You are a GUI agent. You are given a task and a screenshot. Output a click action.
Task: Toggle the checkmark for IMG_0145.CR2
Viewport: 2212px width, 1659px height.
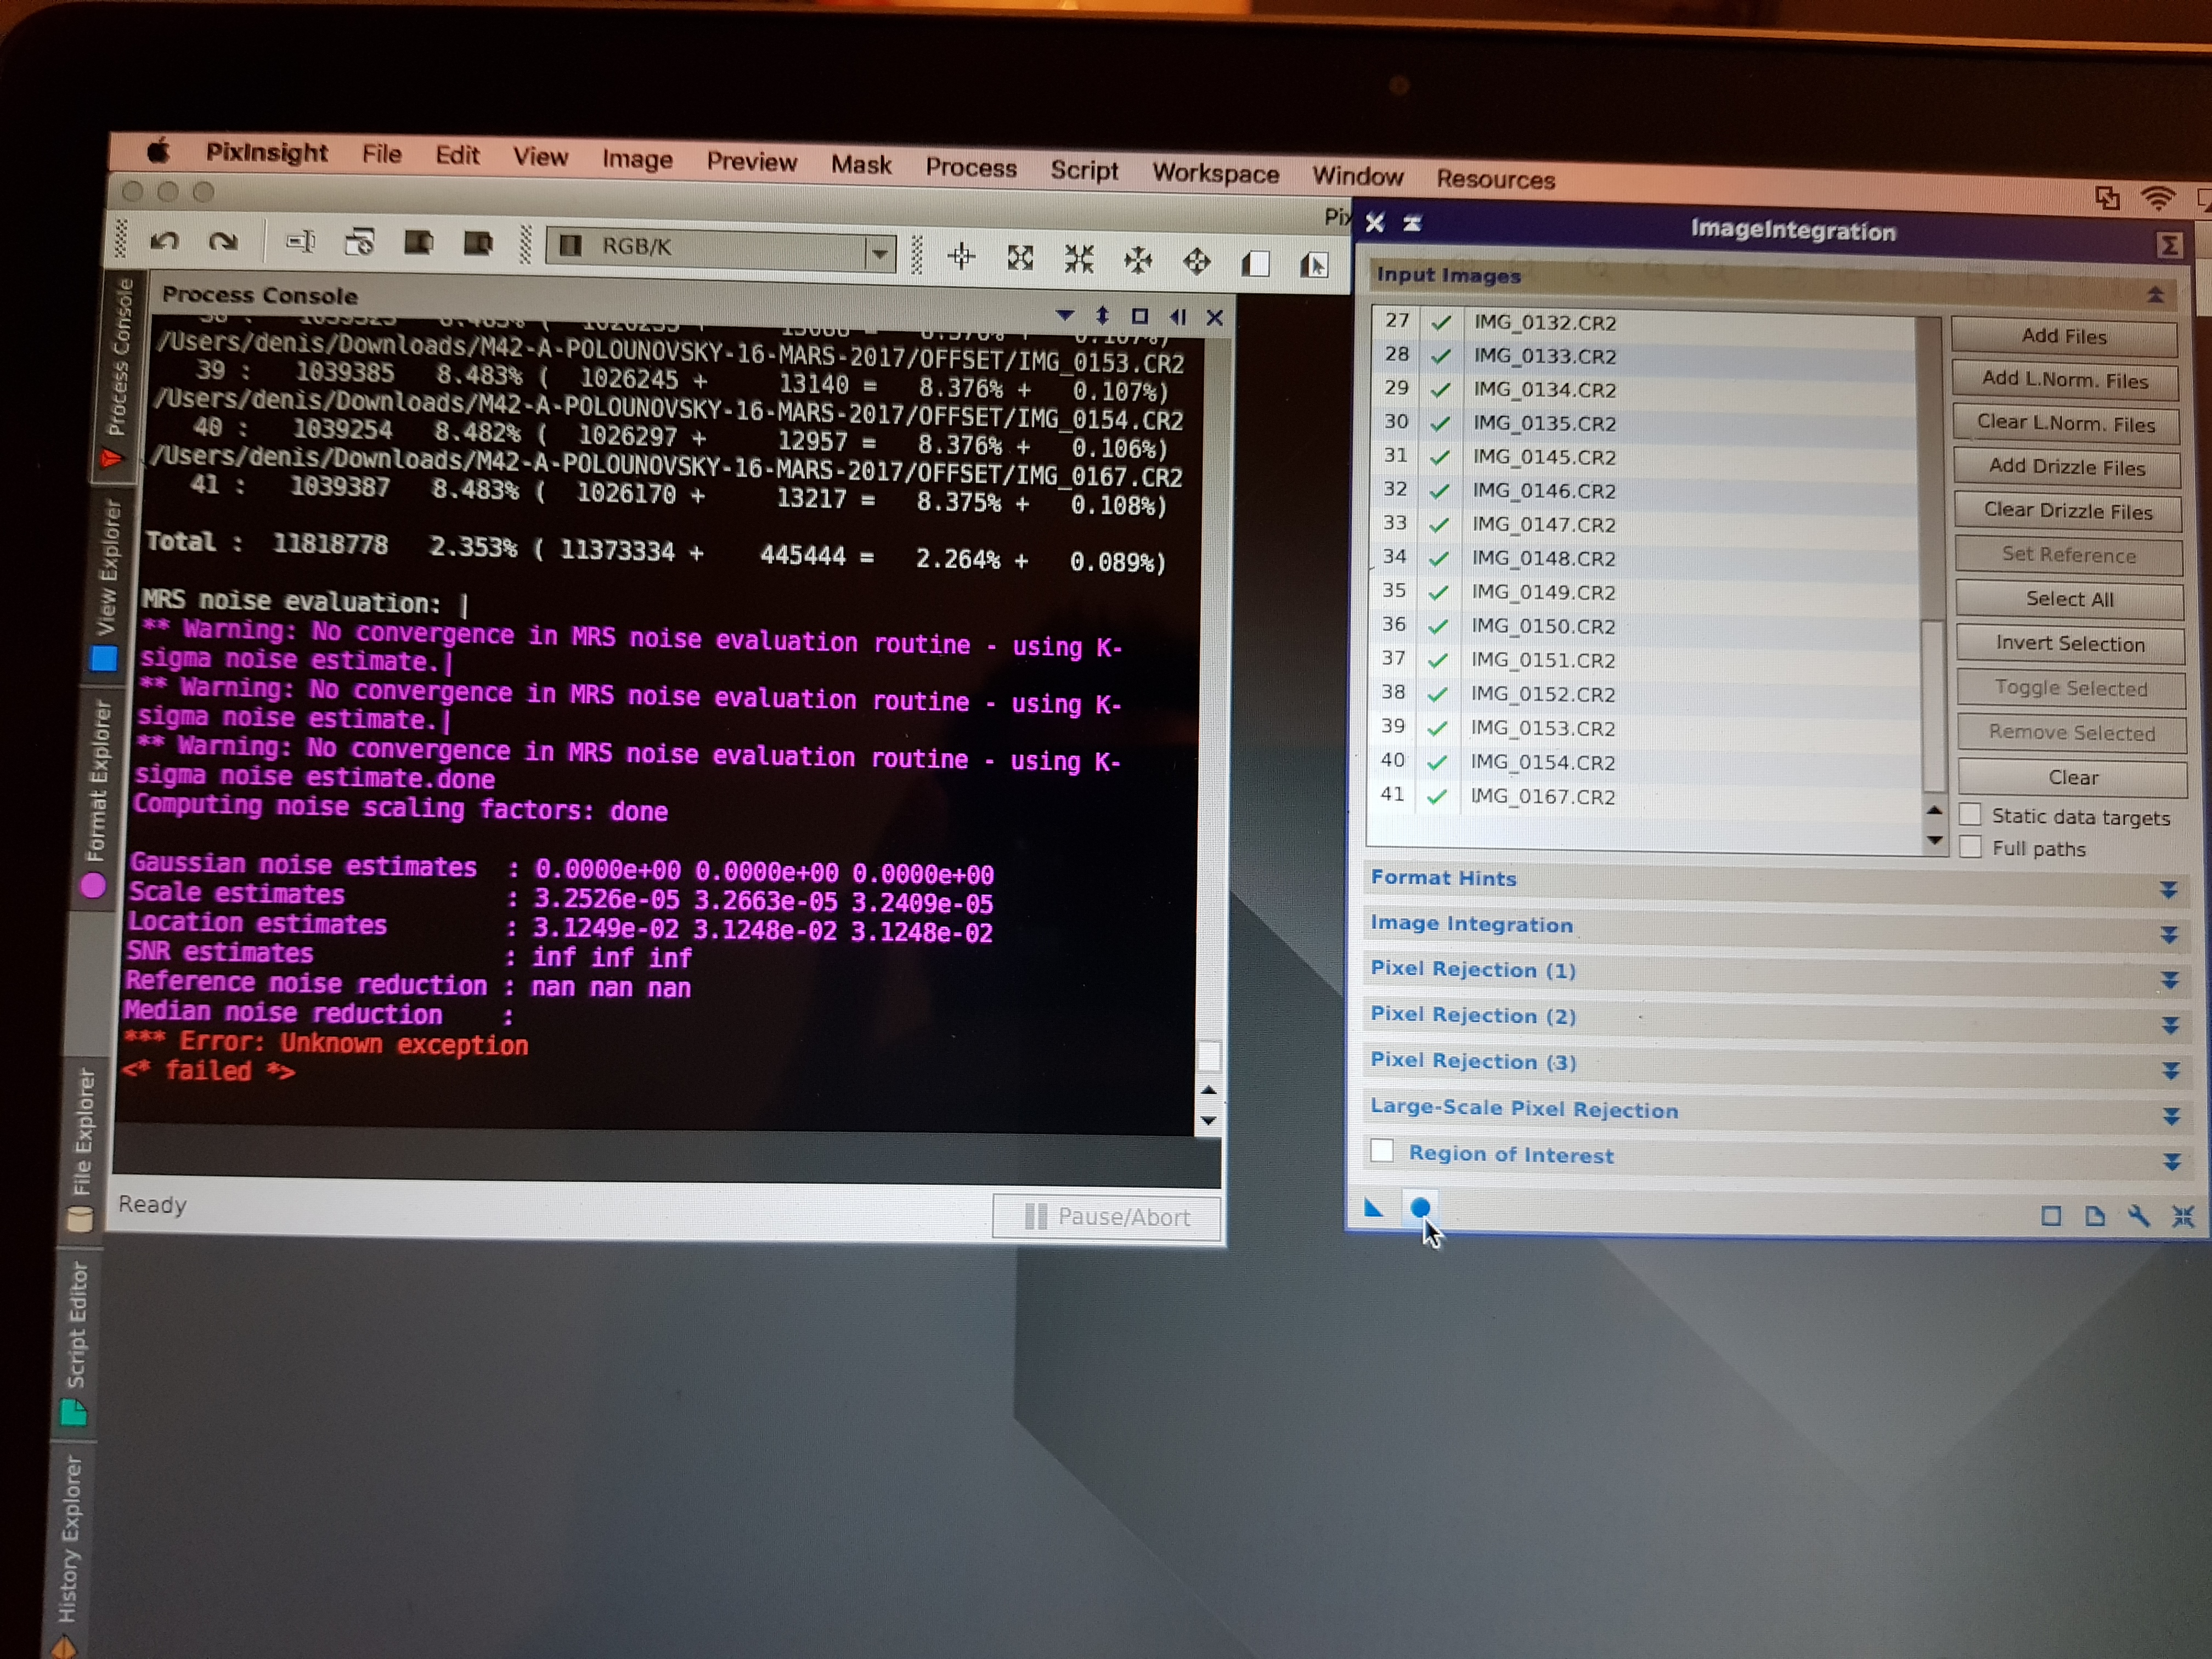point(1440,457)
